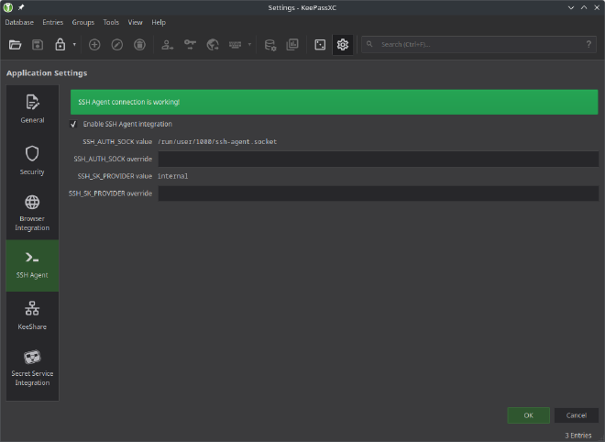Select the KeeShare settings category
The height and width of the screenshot is (442, 605).
pyautogui.click(x=32, y=315)
